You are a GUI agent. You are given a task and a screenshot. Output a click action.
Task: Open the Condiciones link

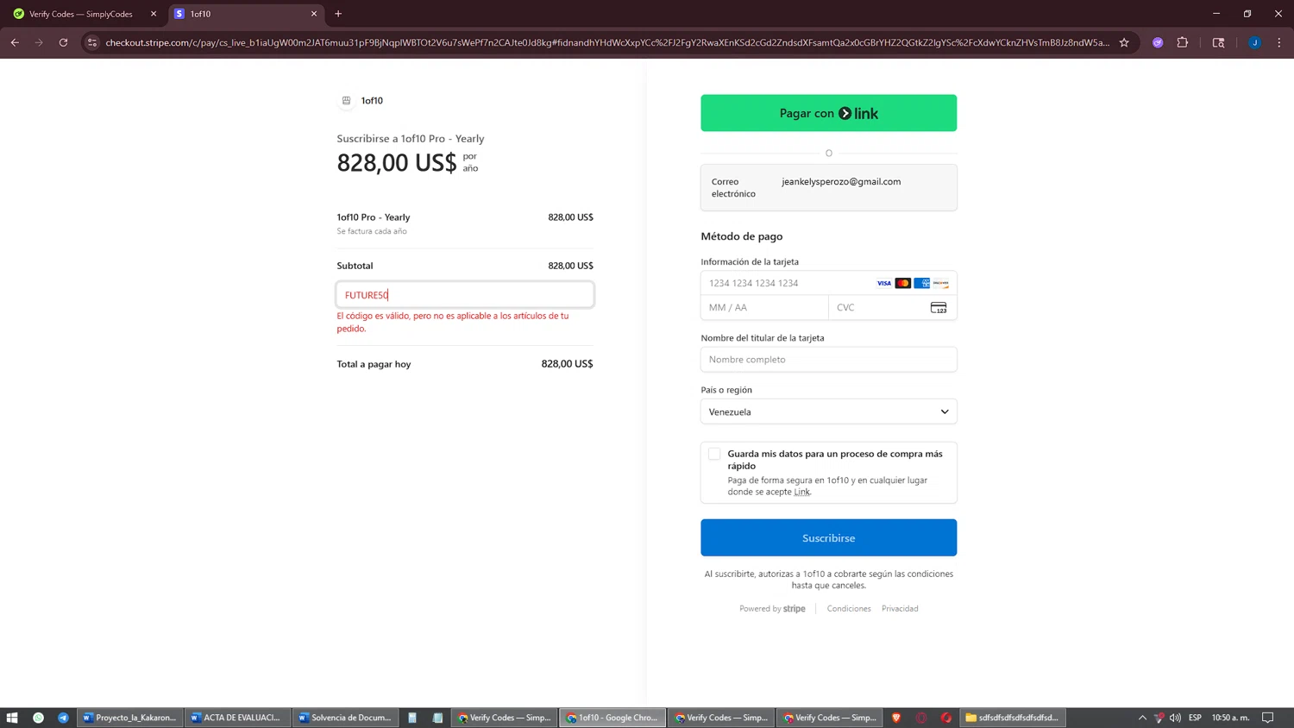click(x=849, y=609)
